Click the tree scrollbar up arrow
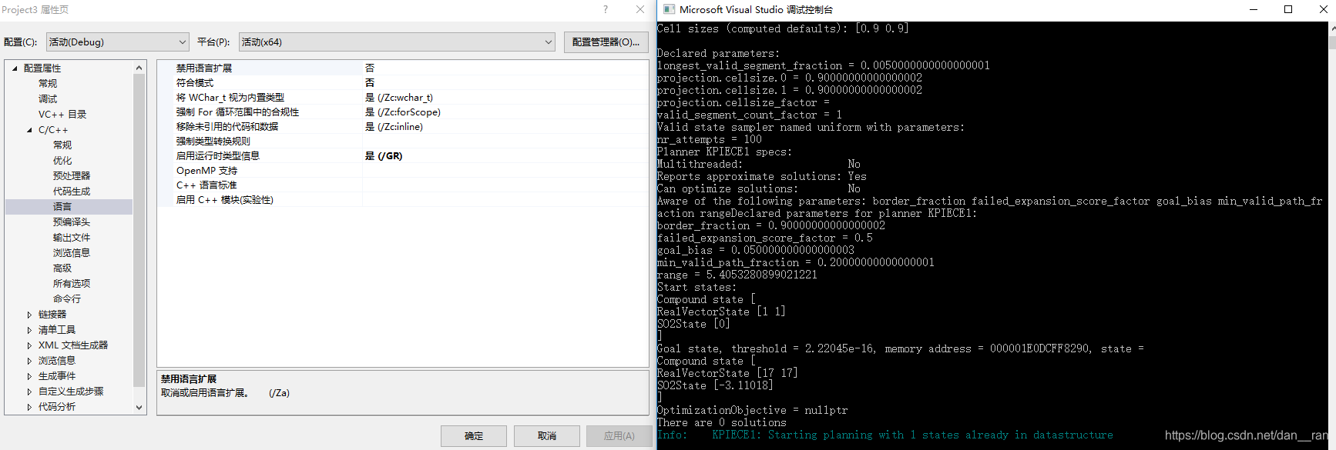Screen dimensions: 1336x450 coord(139,68)
